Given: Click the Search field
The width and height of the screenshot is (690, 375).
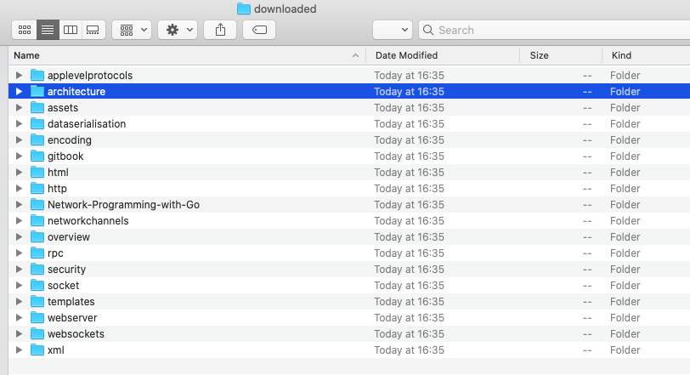Looking at the screenshot, I should click(x=554, y=30).
